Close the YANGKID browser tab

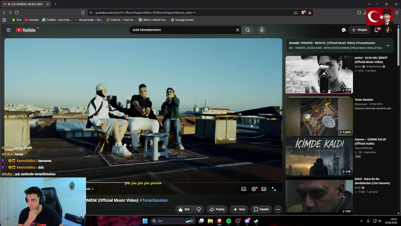(x=48, y=4)
